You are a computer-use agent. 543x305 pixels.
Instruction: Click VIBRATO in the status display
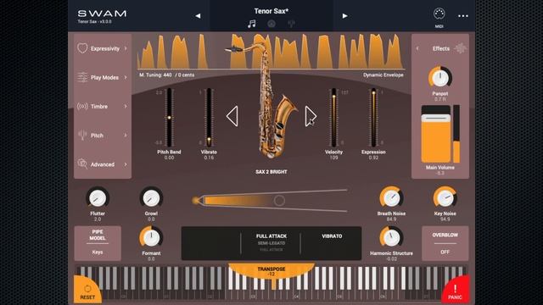click(332, 236)
